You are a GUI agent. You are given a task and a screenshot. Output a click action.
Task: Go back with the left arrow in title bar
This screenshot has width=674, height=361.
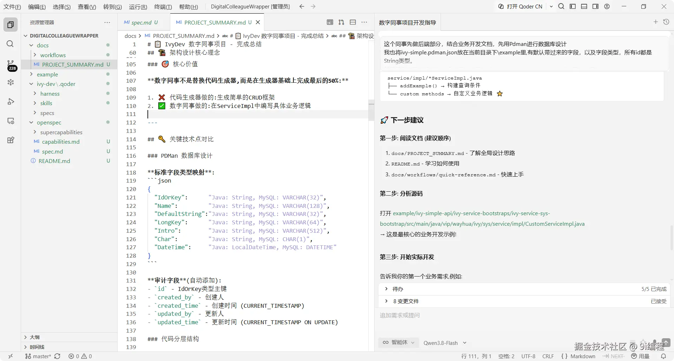coord(302,6)
